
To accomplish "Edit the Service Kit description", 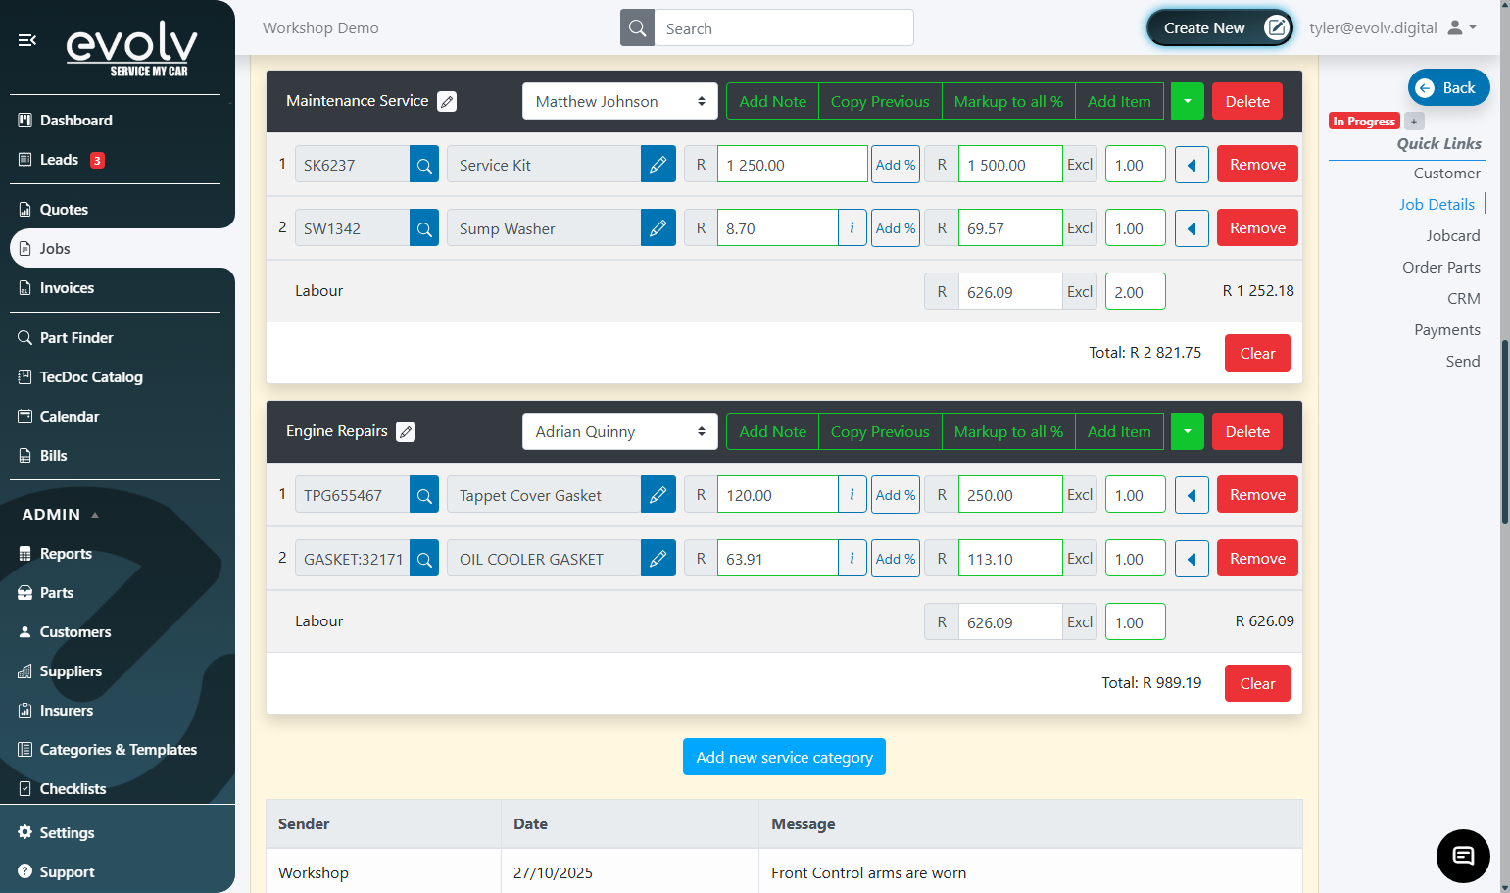I will click(658, 165).
